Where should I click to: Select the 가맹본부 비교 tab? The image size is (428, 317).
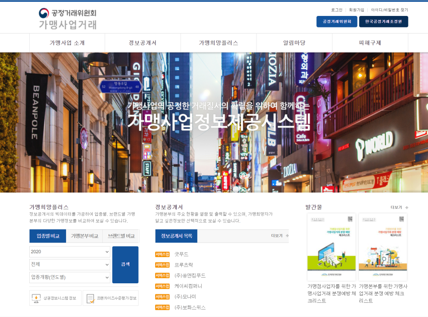(x=84, y=236)
